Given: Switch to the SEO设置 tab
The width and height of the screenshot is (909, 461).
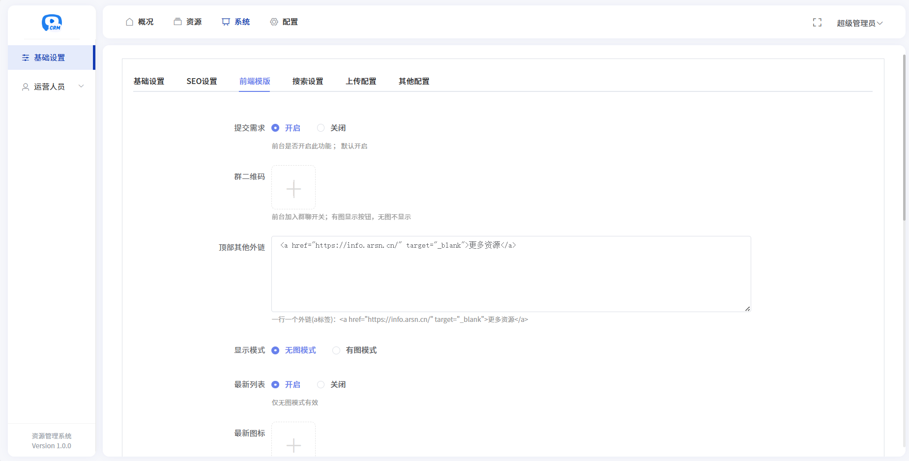Looking at the screenshot, I should coord(202,81).
